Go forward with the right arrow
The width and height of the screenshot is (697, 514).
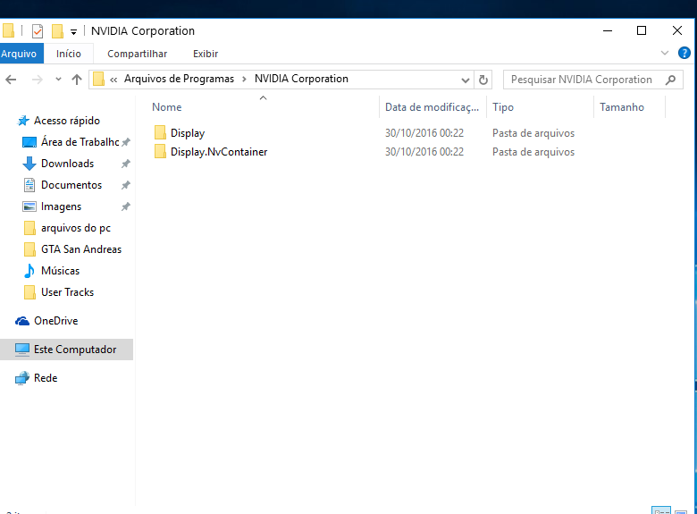tap(38, 80)
